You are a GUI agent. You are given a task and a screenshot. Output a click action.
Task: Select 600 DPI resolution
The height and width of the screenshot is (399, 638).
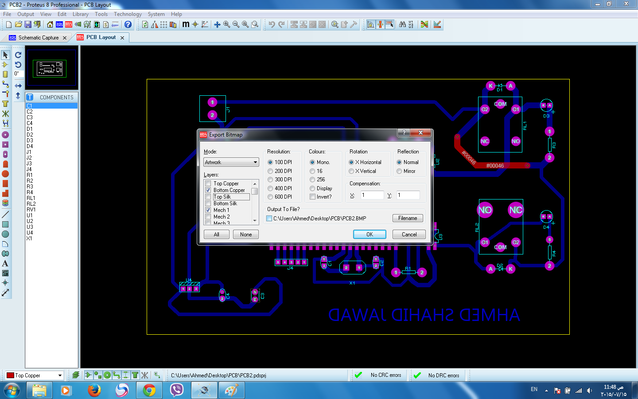(270, 197)
